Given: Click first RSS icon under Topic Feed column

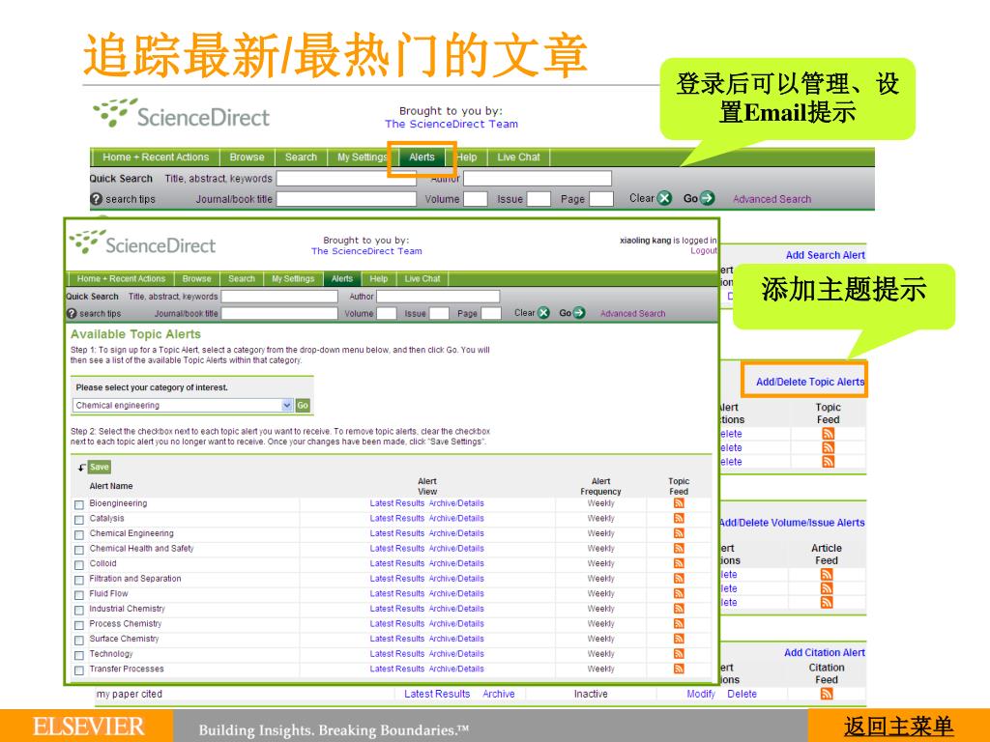Looking at the screenshot, I should [828, 434].
